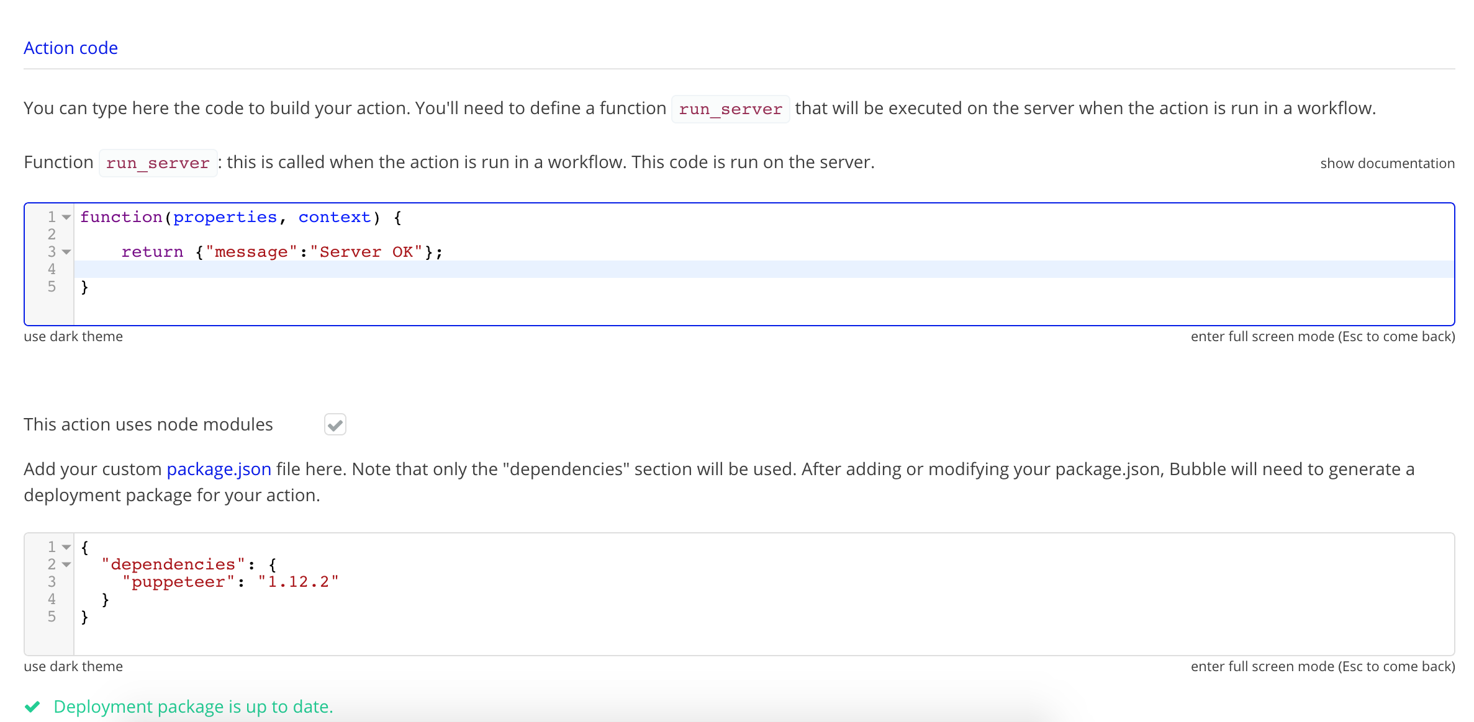
Task: Enter full screen mode for package.json editor
Action: [x=1322, y=666]
